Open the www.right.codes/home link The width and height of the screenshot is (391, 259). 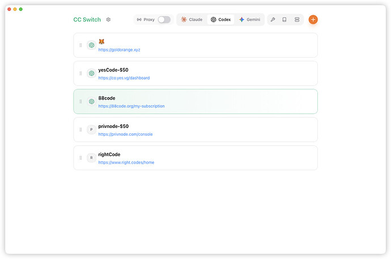coord(126,162)
